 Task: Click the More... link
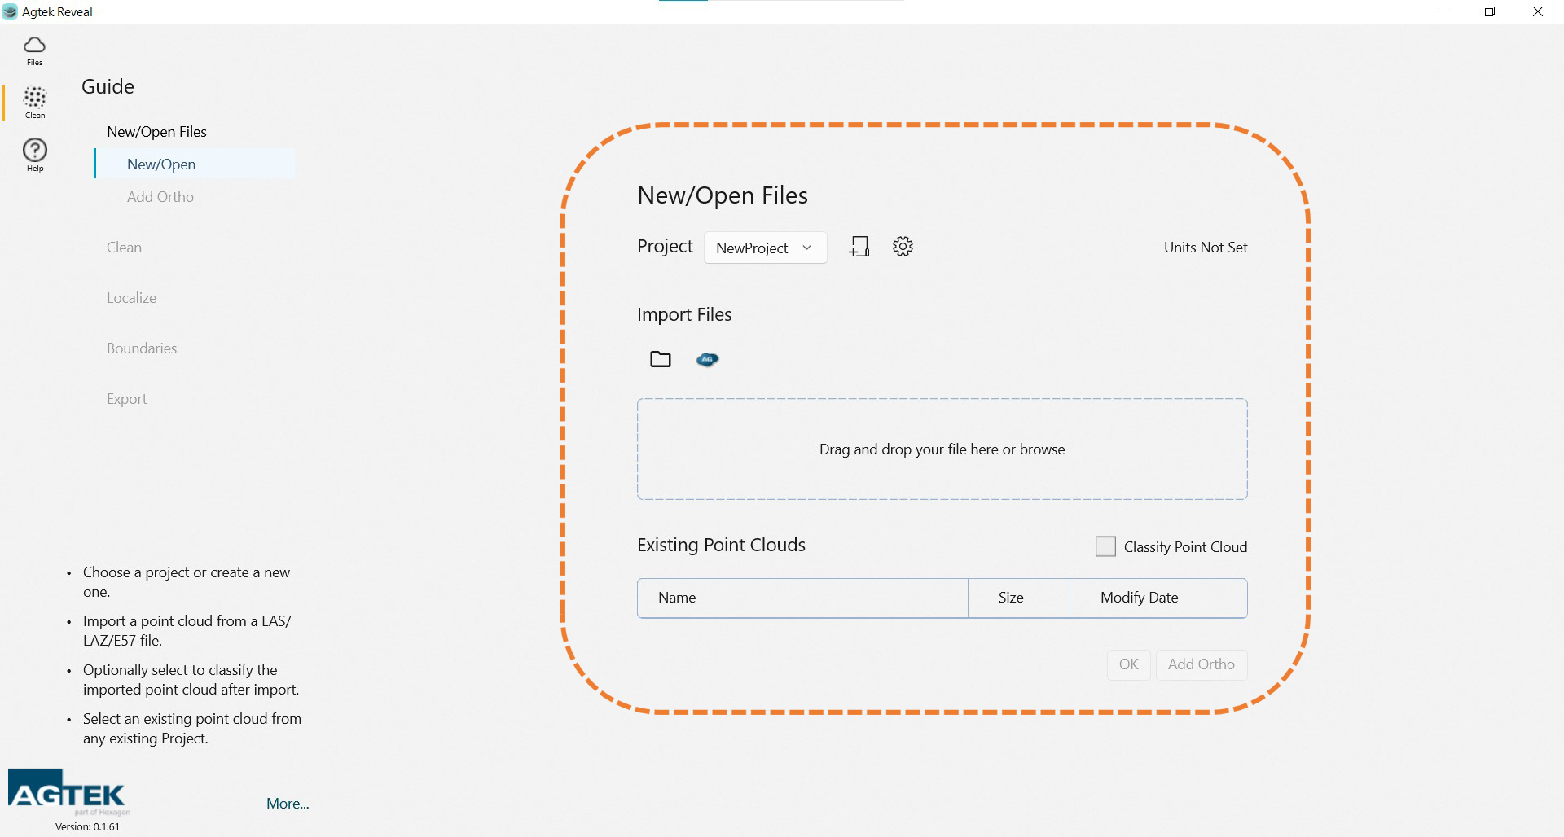click(x=288, y=804)
